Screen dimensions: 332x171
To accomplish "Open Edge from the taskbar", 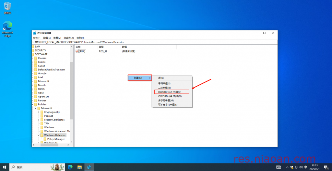I will tap(70, 167).
